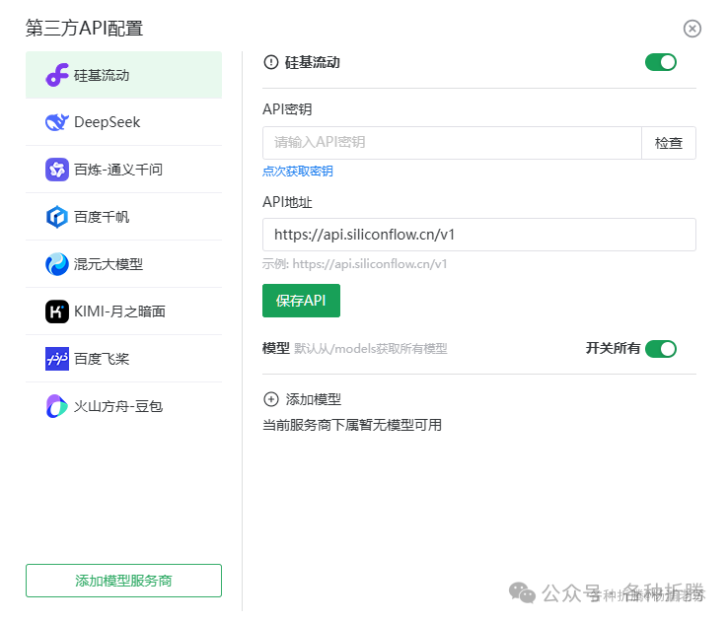Screen dimensions: 727x622
Task: Click the KIMI black K logo icon
Action: pyautogui.click(x=57, y=311)
